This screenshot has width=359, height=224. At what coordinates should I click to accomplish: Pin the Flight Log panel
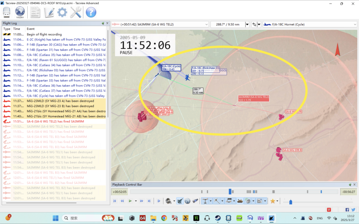[103, 23]
